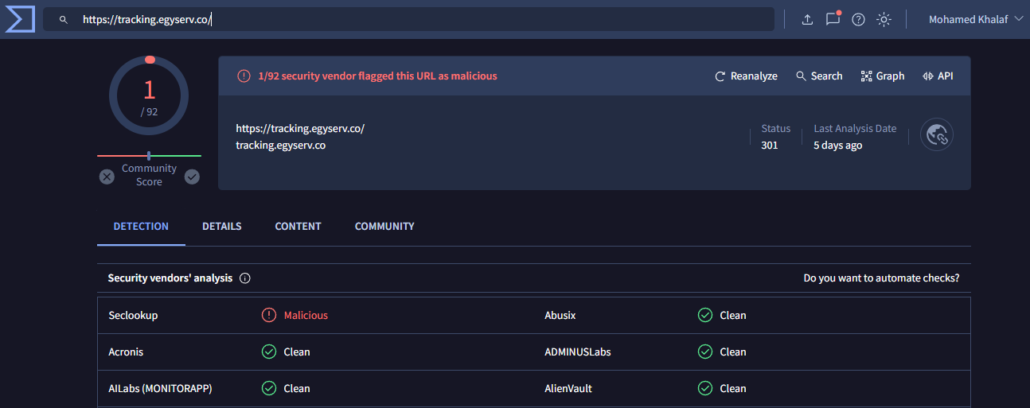This screenshot has height=408, width=1030.
Task: Click the AILabs (MONITORAPP) vendor name
Action: click(x=160, y=388)
